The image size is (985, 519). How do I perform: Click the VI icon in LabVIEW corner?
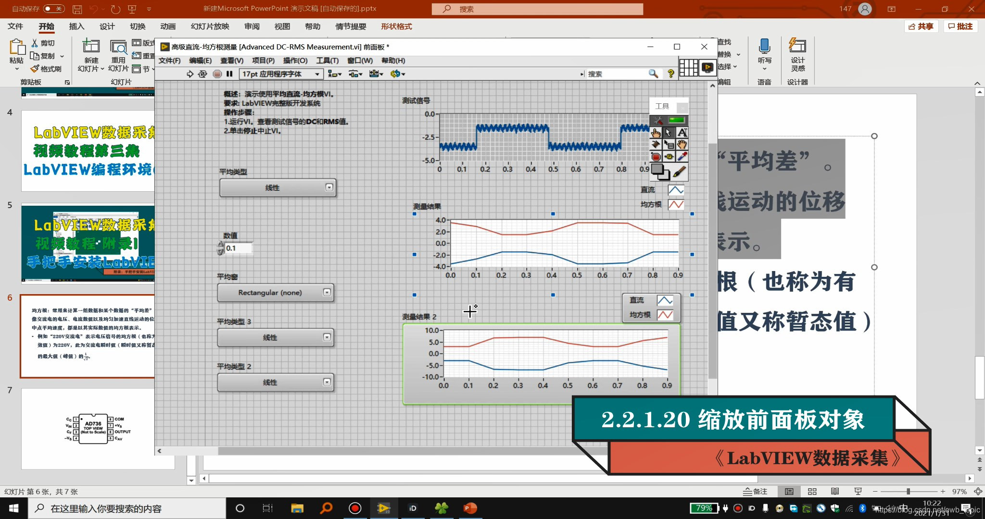coord(707,68)
